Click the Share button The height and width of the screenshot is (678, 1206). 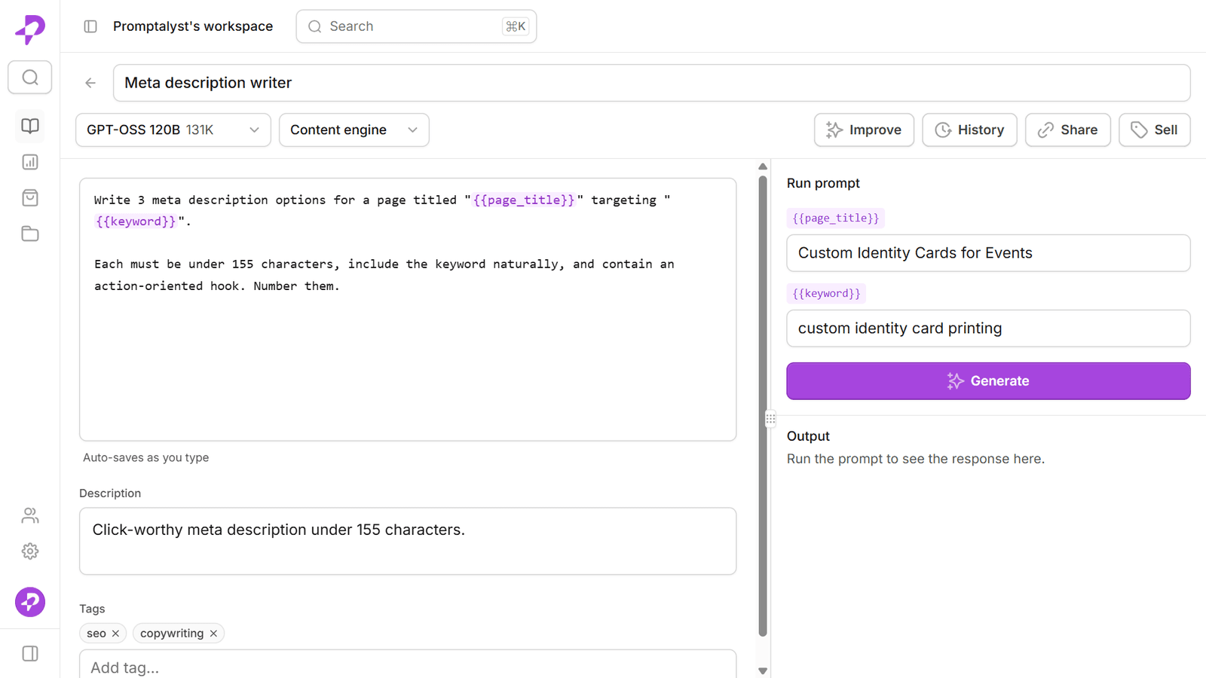tap(1067, 130)
